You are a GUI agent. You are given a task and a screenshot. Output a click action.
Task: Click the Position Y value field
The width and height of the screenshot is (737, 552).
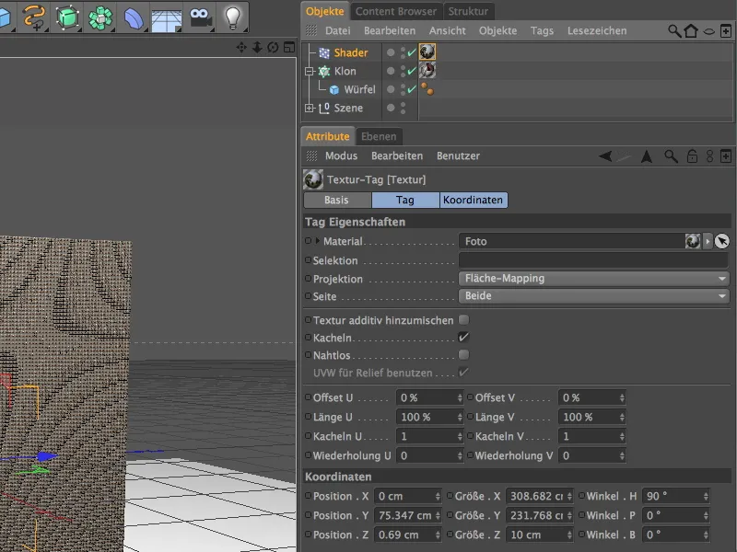click(x=404, y=515)
